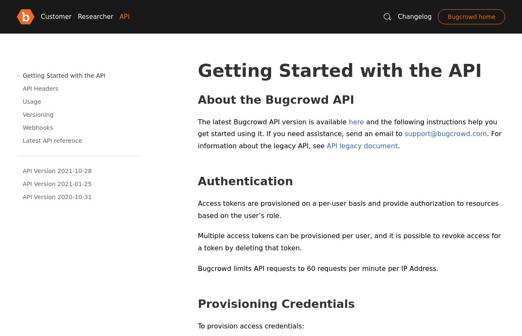Open API Version 2020-10-31
Viewport: 522px width, 336px height.
(57, 197)
